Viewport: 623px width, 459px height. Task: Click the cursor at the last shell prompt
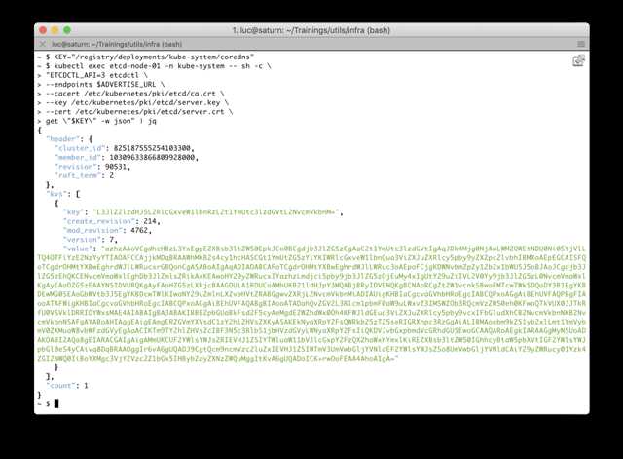pos(57,402)
